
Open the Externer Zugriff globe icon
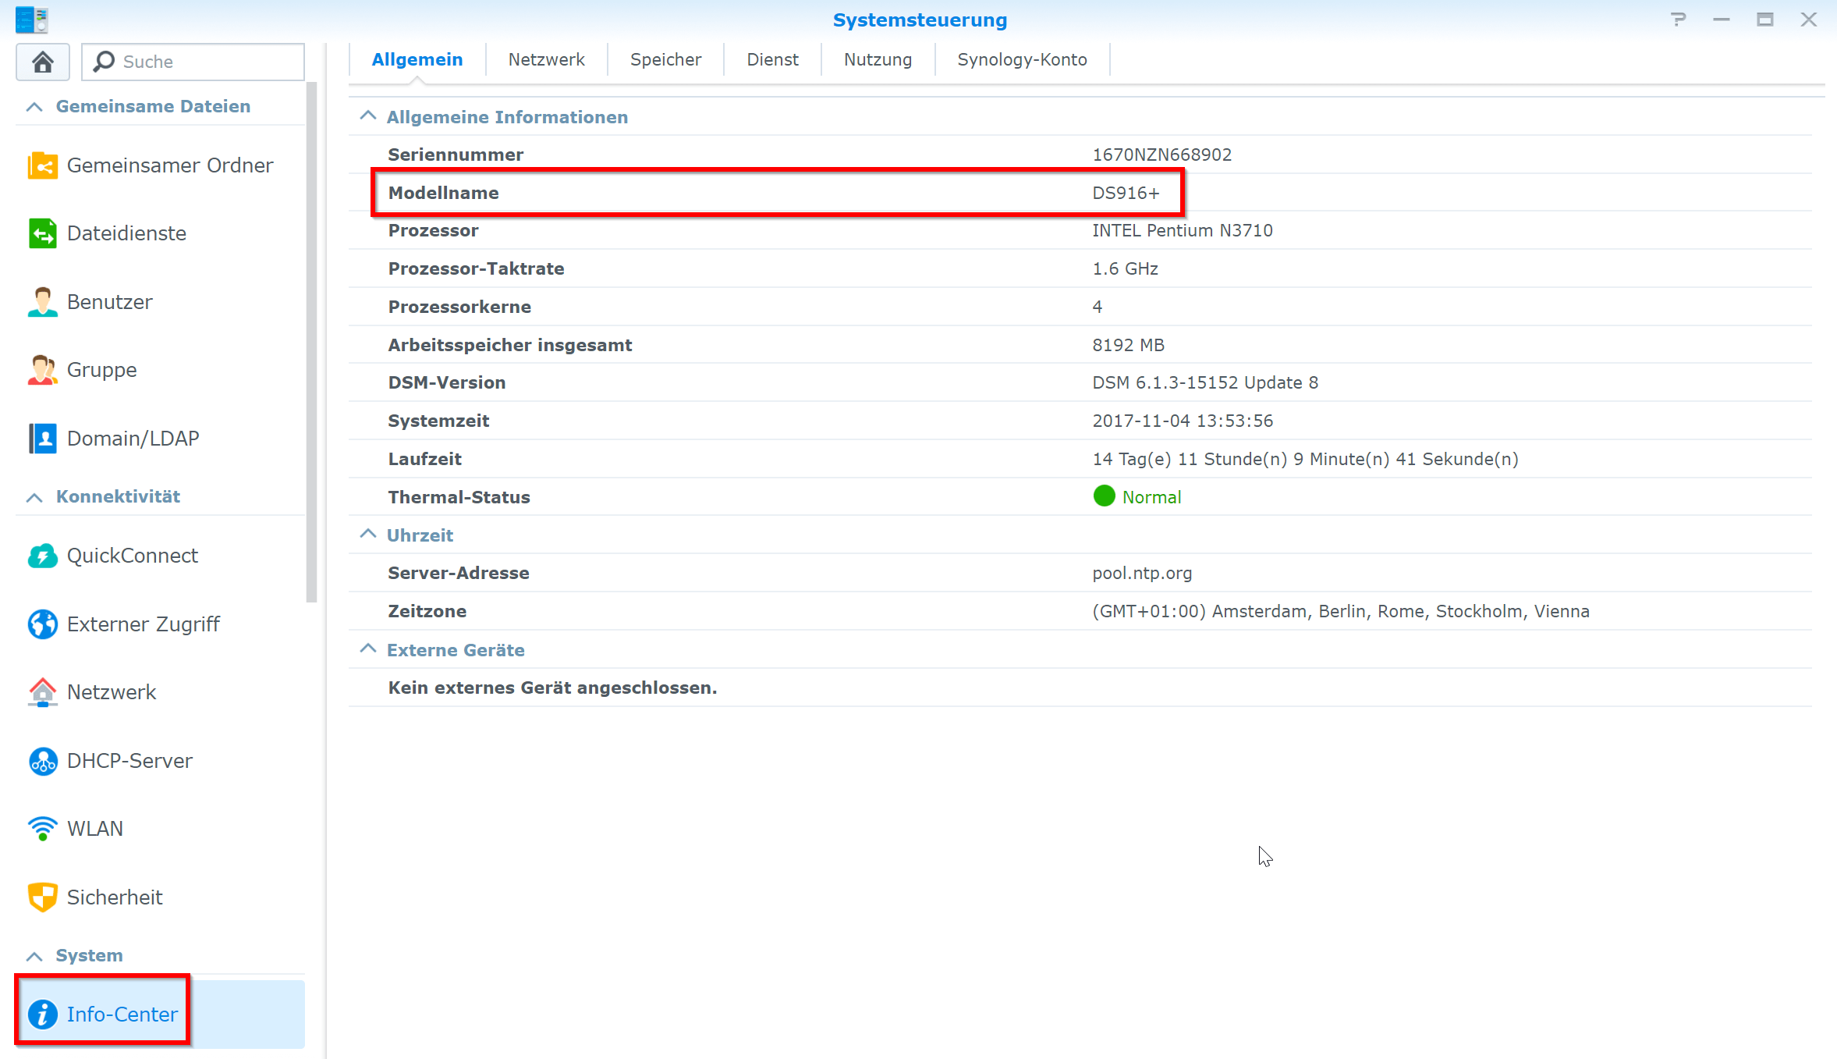(42, 624)
